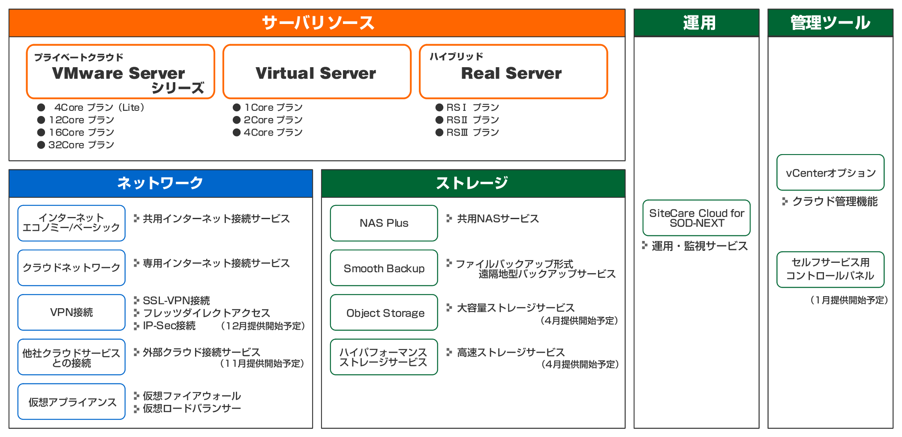Click the サーバリソース header
The image size is (902, 437).
317,23
